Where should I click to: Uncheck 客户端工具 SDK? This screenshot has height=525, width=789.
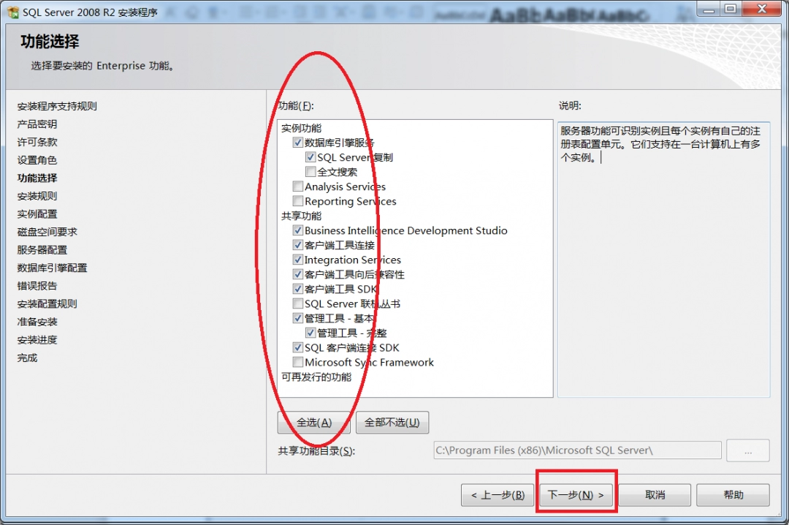297,289
